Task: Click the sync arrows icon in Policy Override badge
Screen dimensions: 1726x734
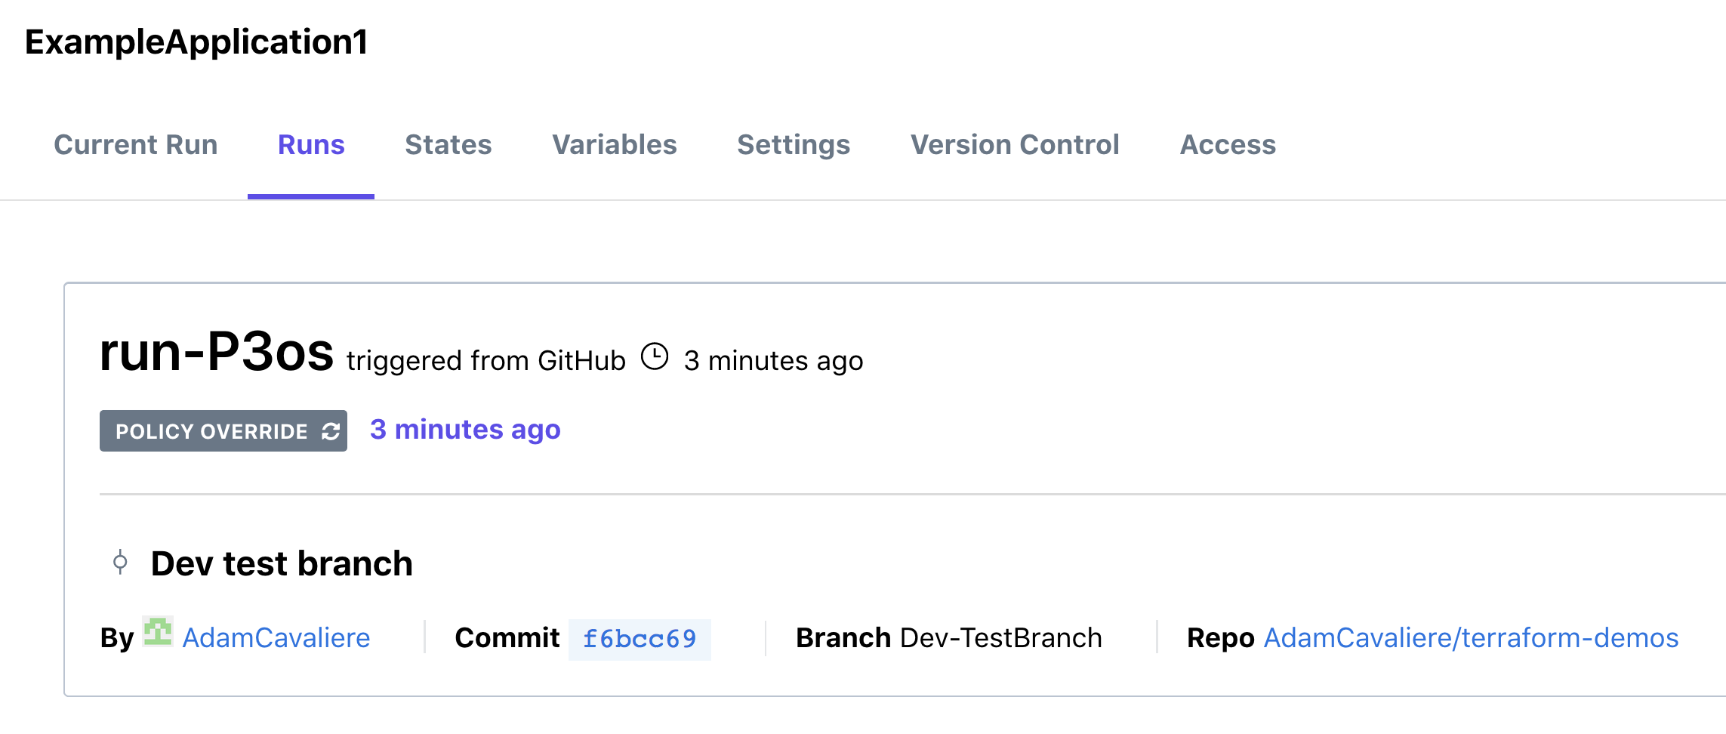Action: [x=331, y=431]
